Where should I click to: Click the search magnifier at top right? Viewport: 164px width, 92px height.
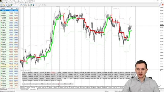[160, 5]
